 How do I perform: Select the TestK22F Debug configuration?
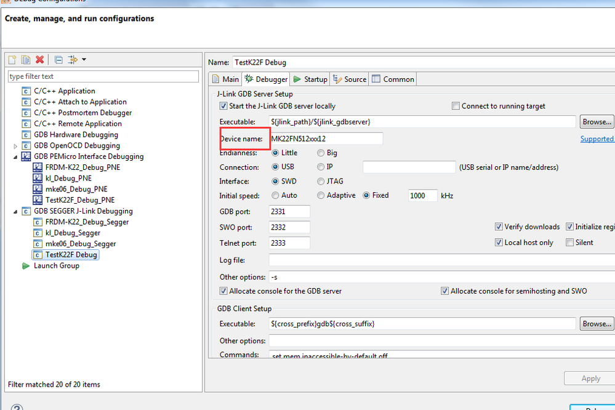(71, 255)
